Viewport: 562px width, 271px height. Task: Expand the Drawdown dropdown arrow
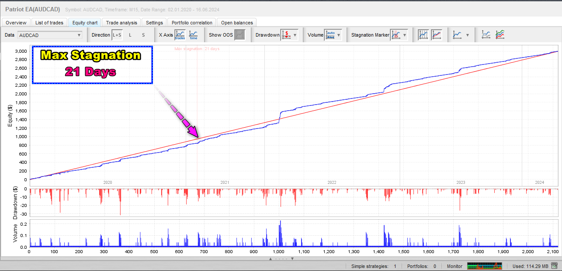(295, 35)
